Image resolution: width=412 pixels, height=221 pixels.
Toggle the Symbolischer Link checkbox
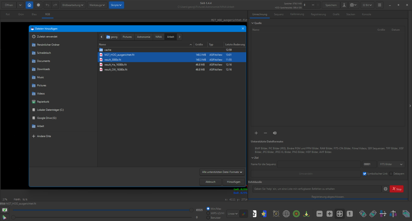(365, 174)
